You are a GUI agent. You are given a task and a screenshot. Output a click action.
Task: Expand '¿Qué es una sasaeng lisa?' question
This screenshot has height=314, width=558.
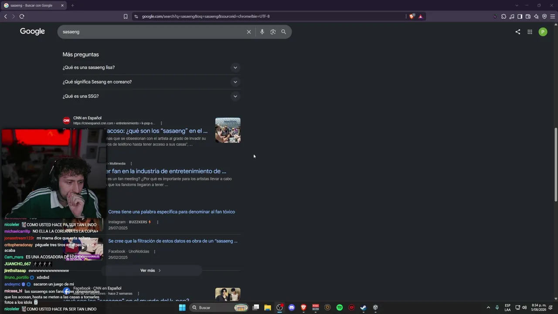pyautogui.click(x=151, y=68)
